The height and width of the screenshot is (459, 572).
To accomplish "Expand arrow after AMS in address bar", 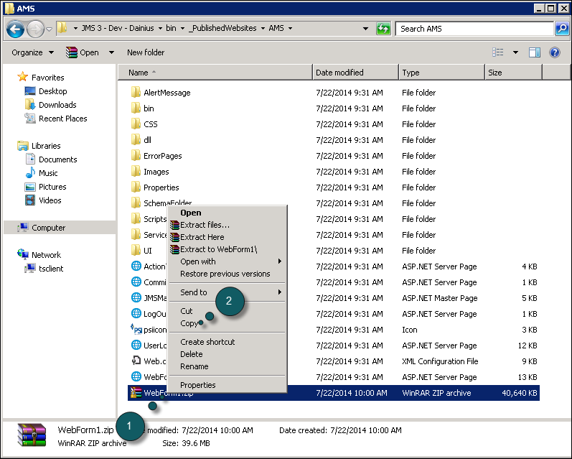I will 291,29.
